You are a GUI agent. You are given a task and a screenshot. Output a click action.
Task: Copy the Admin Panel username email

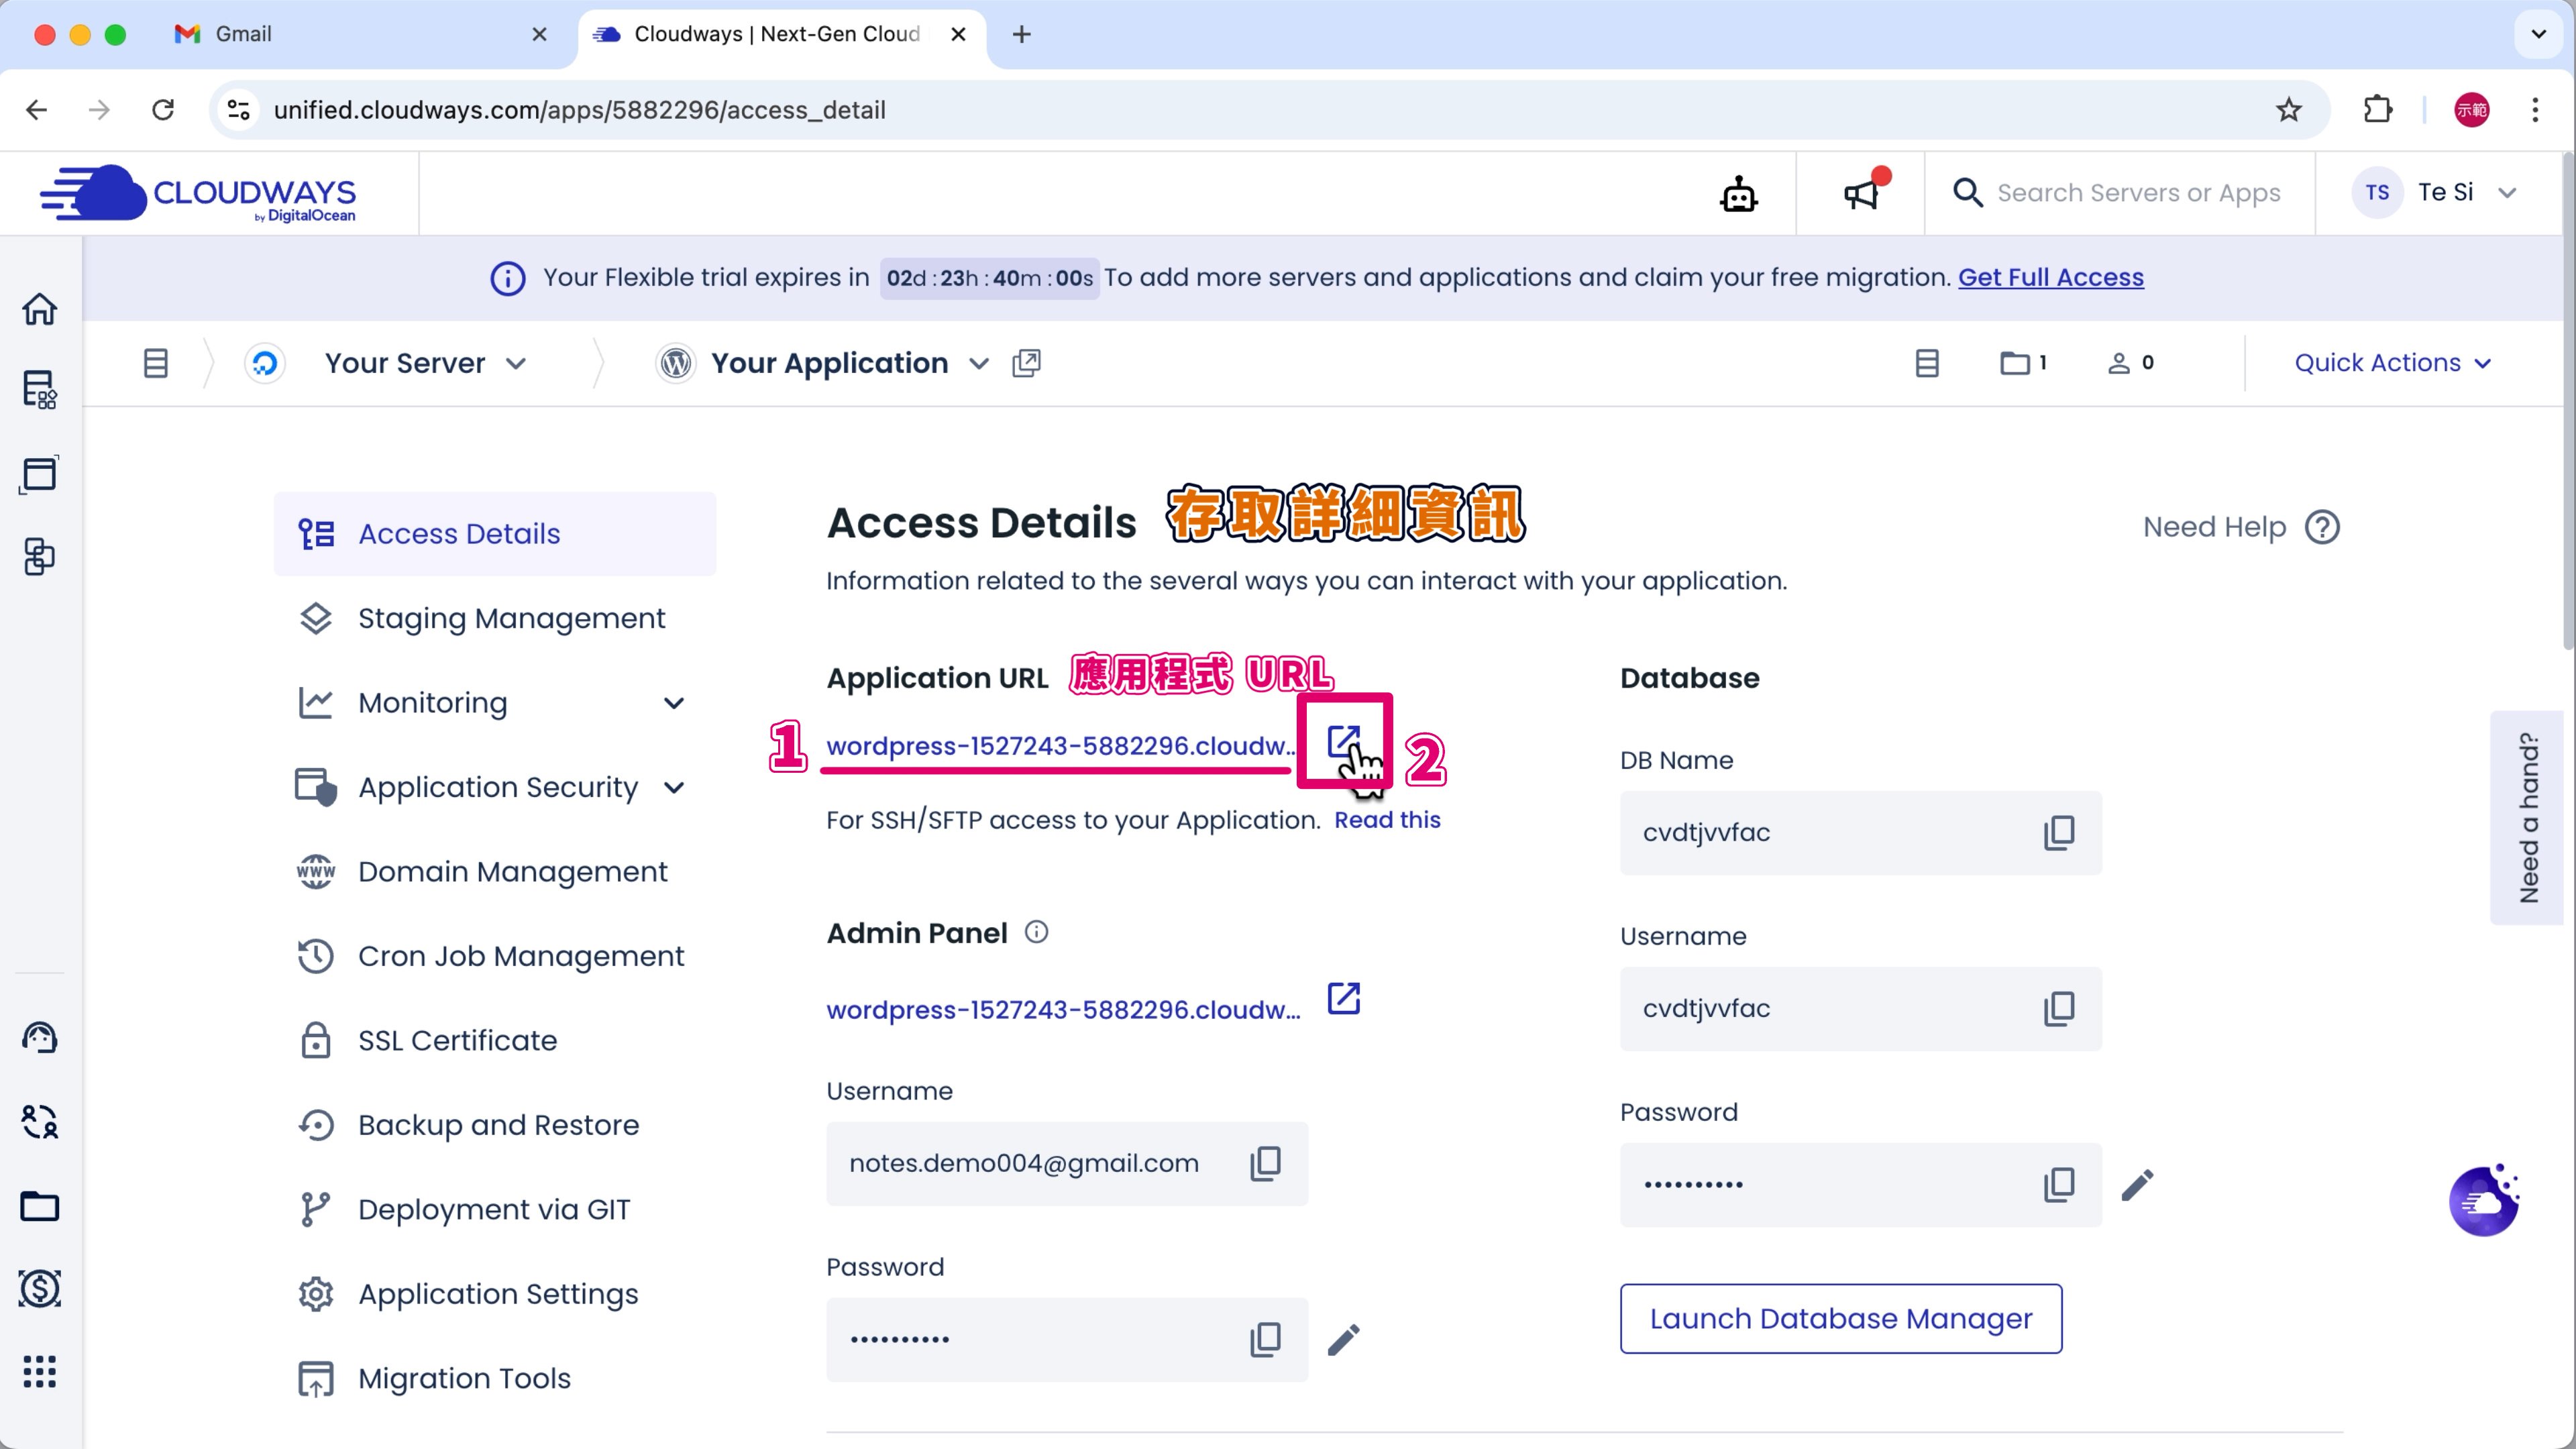point(1265,1163)
